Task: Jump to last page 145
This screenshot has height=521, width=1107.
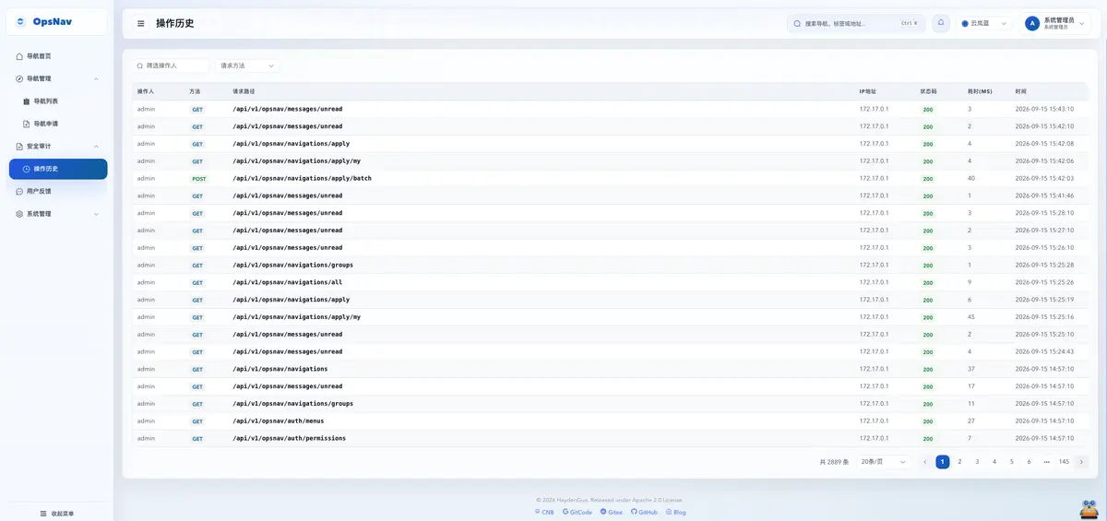Action: pos(1064,462)
